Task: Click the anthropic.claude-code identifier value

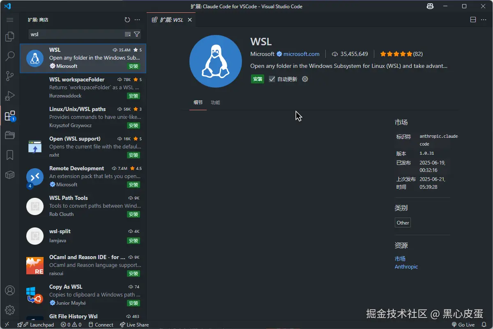Action: (x=438, y=140)
